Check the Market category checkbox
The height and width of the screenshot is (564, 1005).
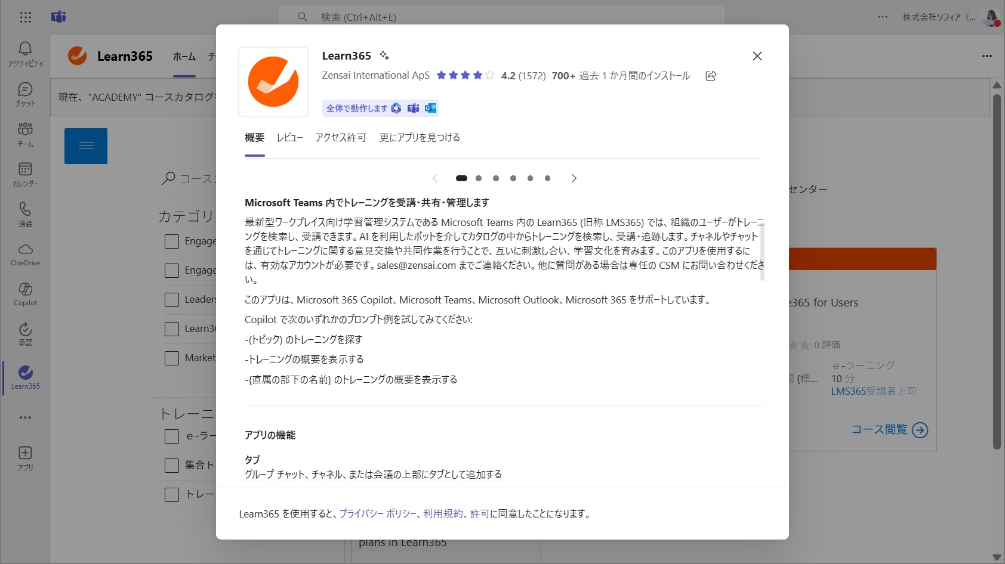pos(172,358)
